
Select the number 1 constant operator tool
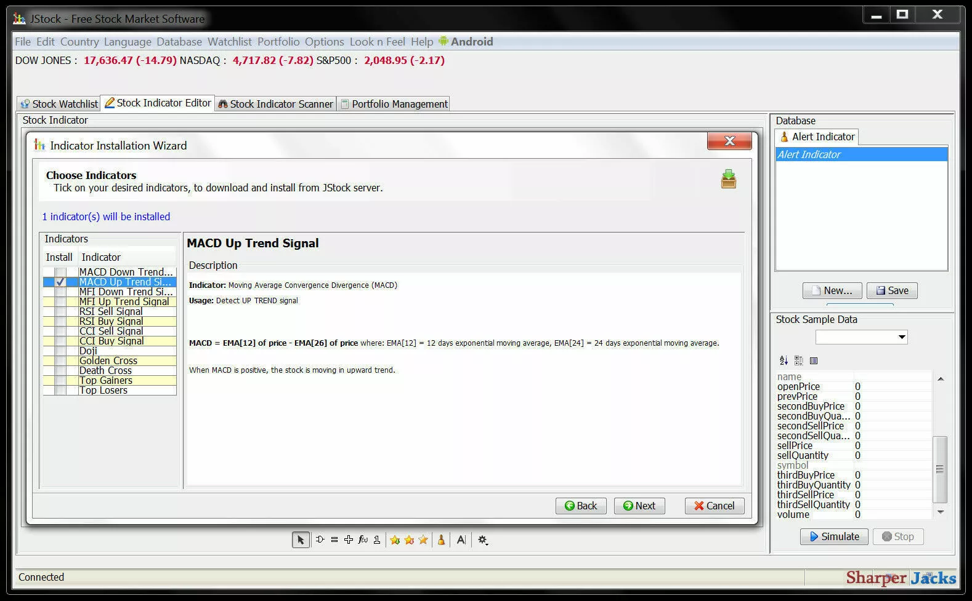377,539
